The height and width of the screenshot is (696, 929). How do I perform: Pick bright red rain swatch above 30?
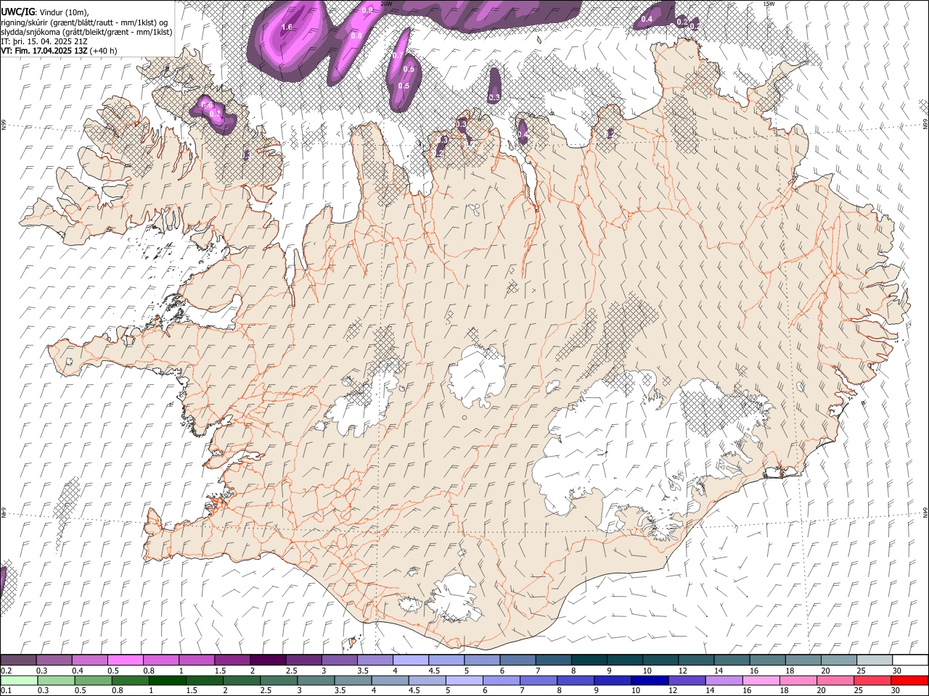coord(909,680)
